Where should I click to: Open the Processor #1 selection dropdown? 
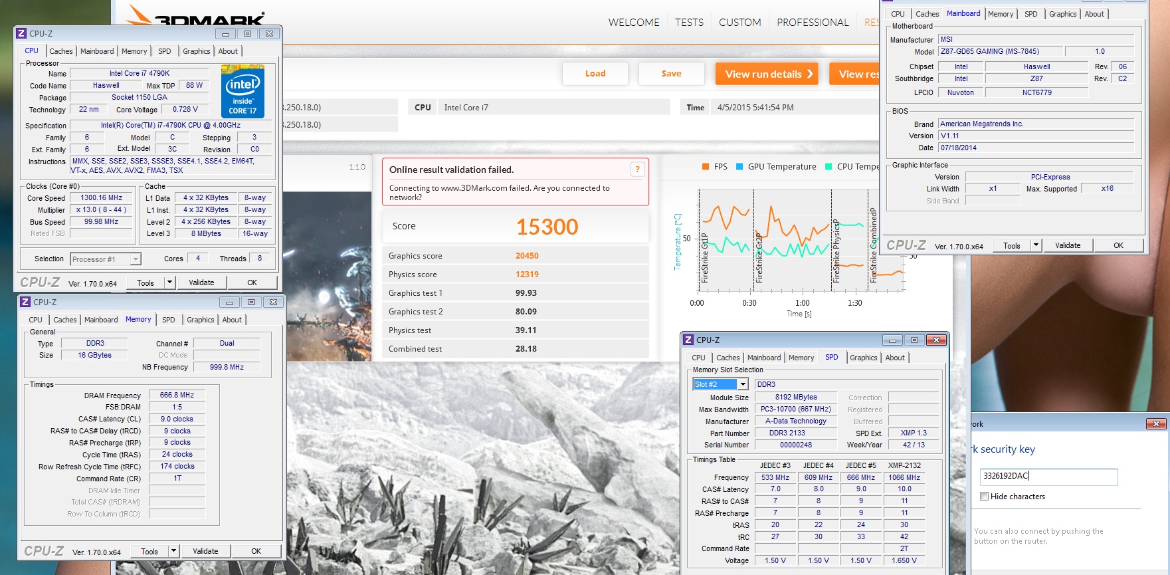coord(136,259)
